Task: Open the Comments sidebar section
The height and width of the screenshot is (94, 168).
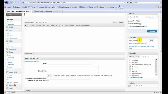Action: 12,49
